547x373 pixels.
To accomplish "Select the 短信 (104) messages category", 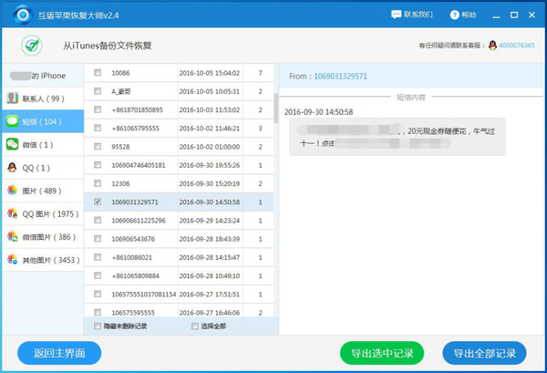I will 41,121.
